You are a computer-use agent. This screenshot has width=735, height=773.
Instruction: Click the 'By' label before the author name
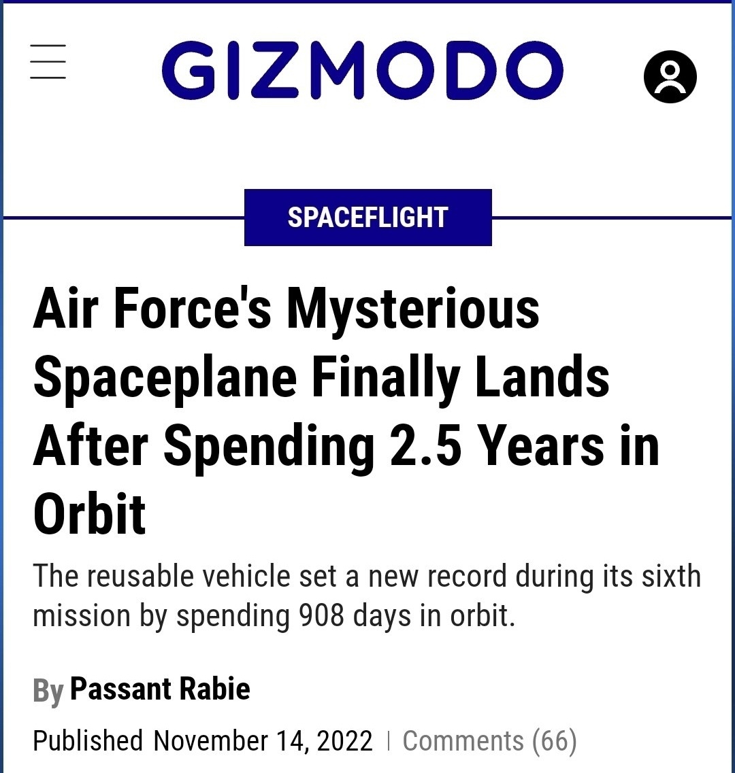click(x=48, y=691)
